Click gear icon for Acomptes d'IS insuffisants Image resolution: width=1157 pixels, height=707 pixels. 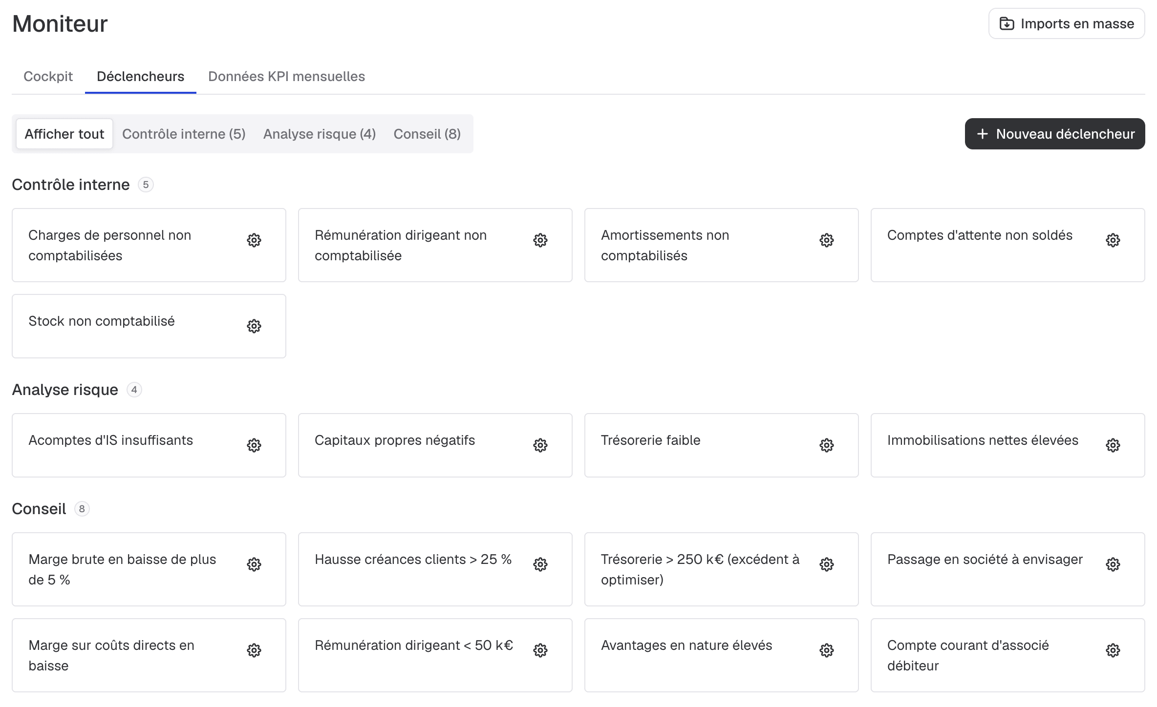pyautogui.click(x=254, y=445)
